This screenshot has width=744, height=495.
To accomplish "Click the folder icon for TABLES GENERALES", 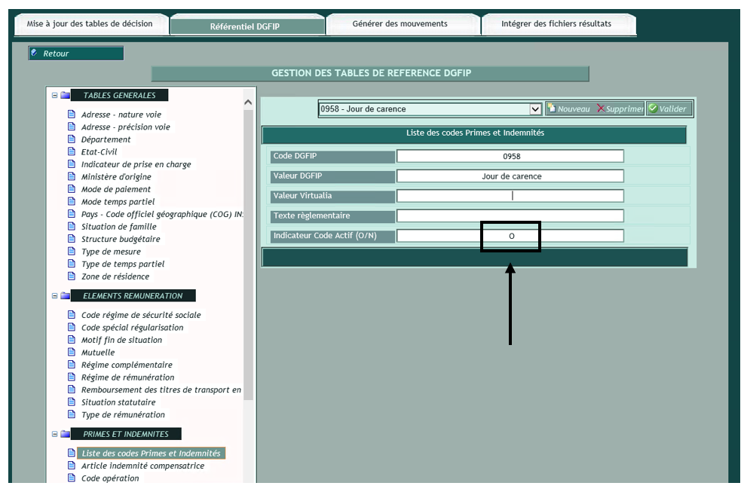I will (66, 96).
